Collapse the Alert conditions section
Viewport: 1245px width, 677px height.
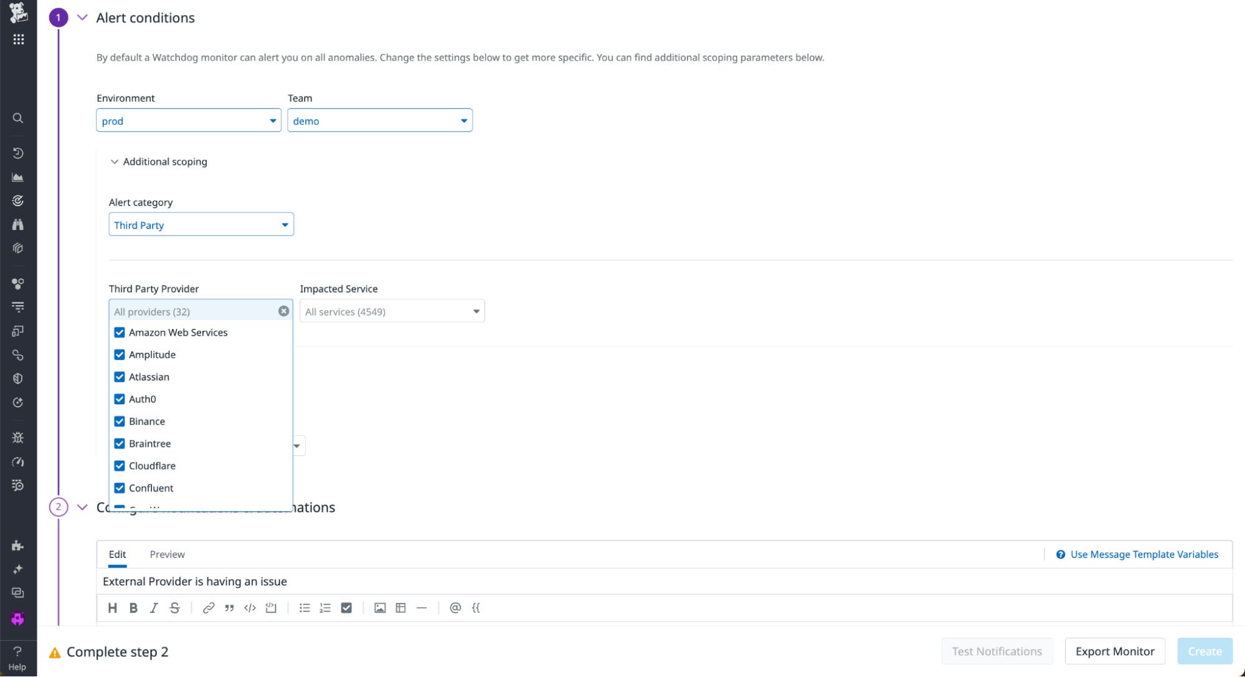click(x=82, y=18)
